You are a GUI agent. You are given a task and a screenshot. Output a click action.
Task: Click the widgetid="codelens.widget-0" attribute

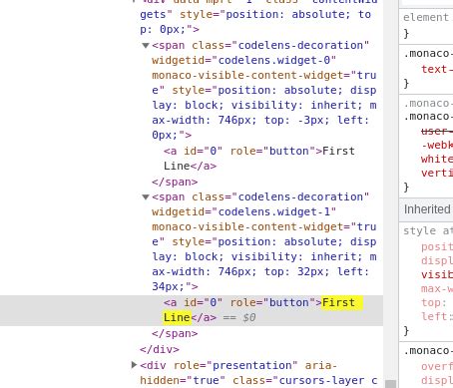tap(243, 60)
